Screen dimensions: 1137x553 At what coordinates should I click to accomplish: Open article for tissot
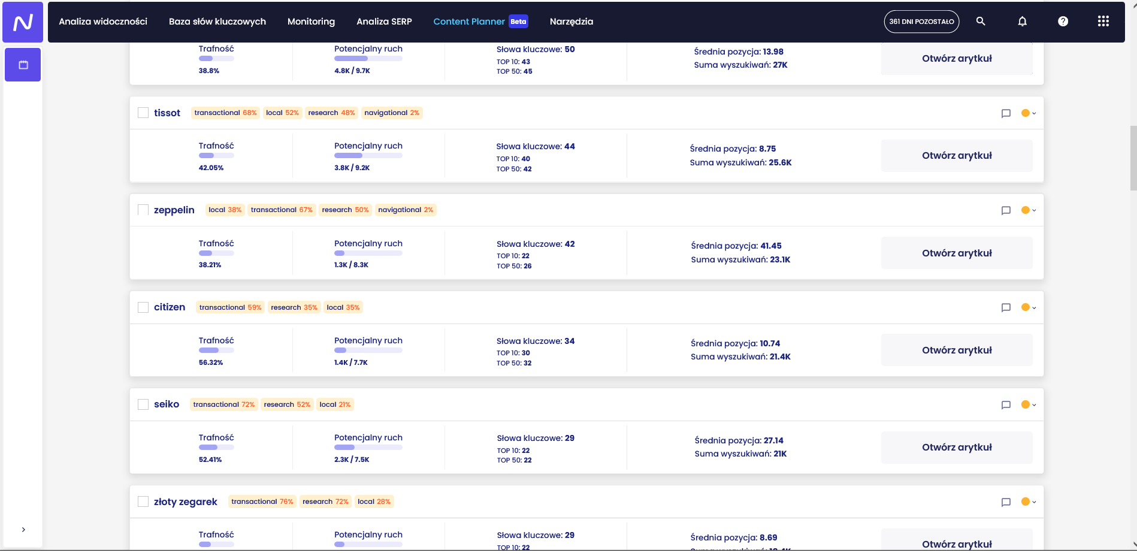pyautogui.click(x=957, y=156)
